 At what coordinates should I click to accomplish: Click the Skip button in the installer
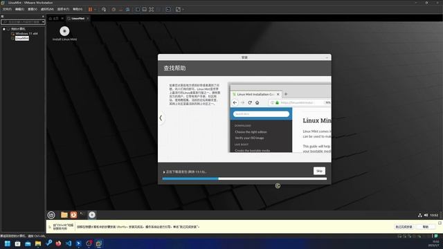coord(319,171)
